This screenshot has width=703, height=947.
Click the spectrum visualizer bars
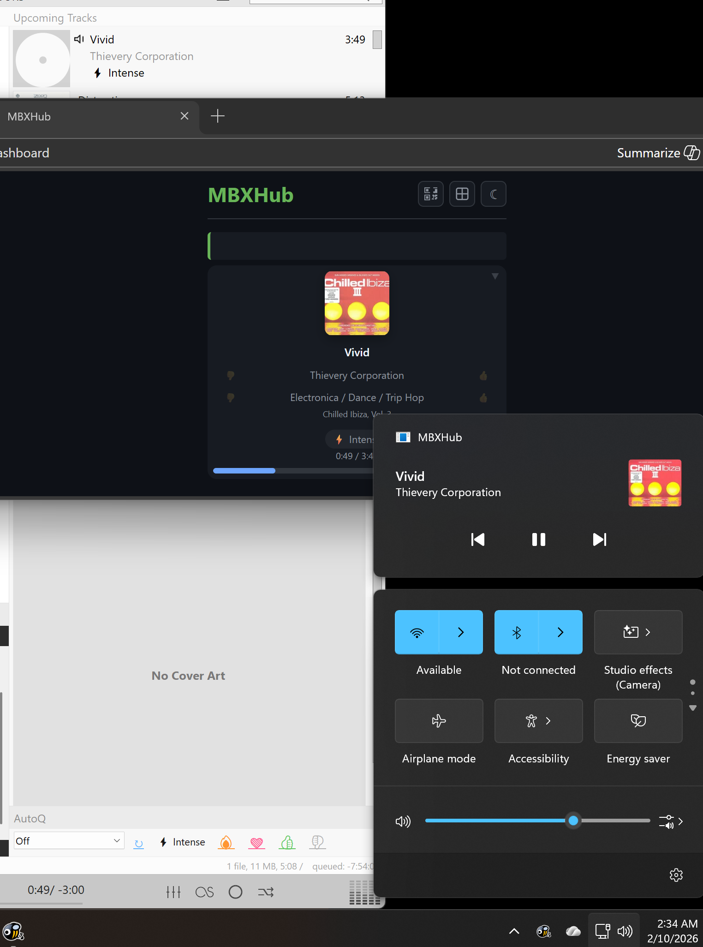[x=364, y=892]
